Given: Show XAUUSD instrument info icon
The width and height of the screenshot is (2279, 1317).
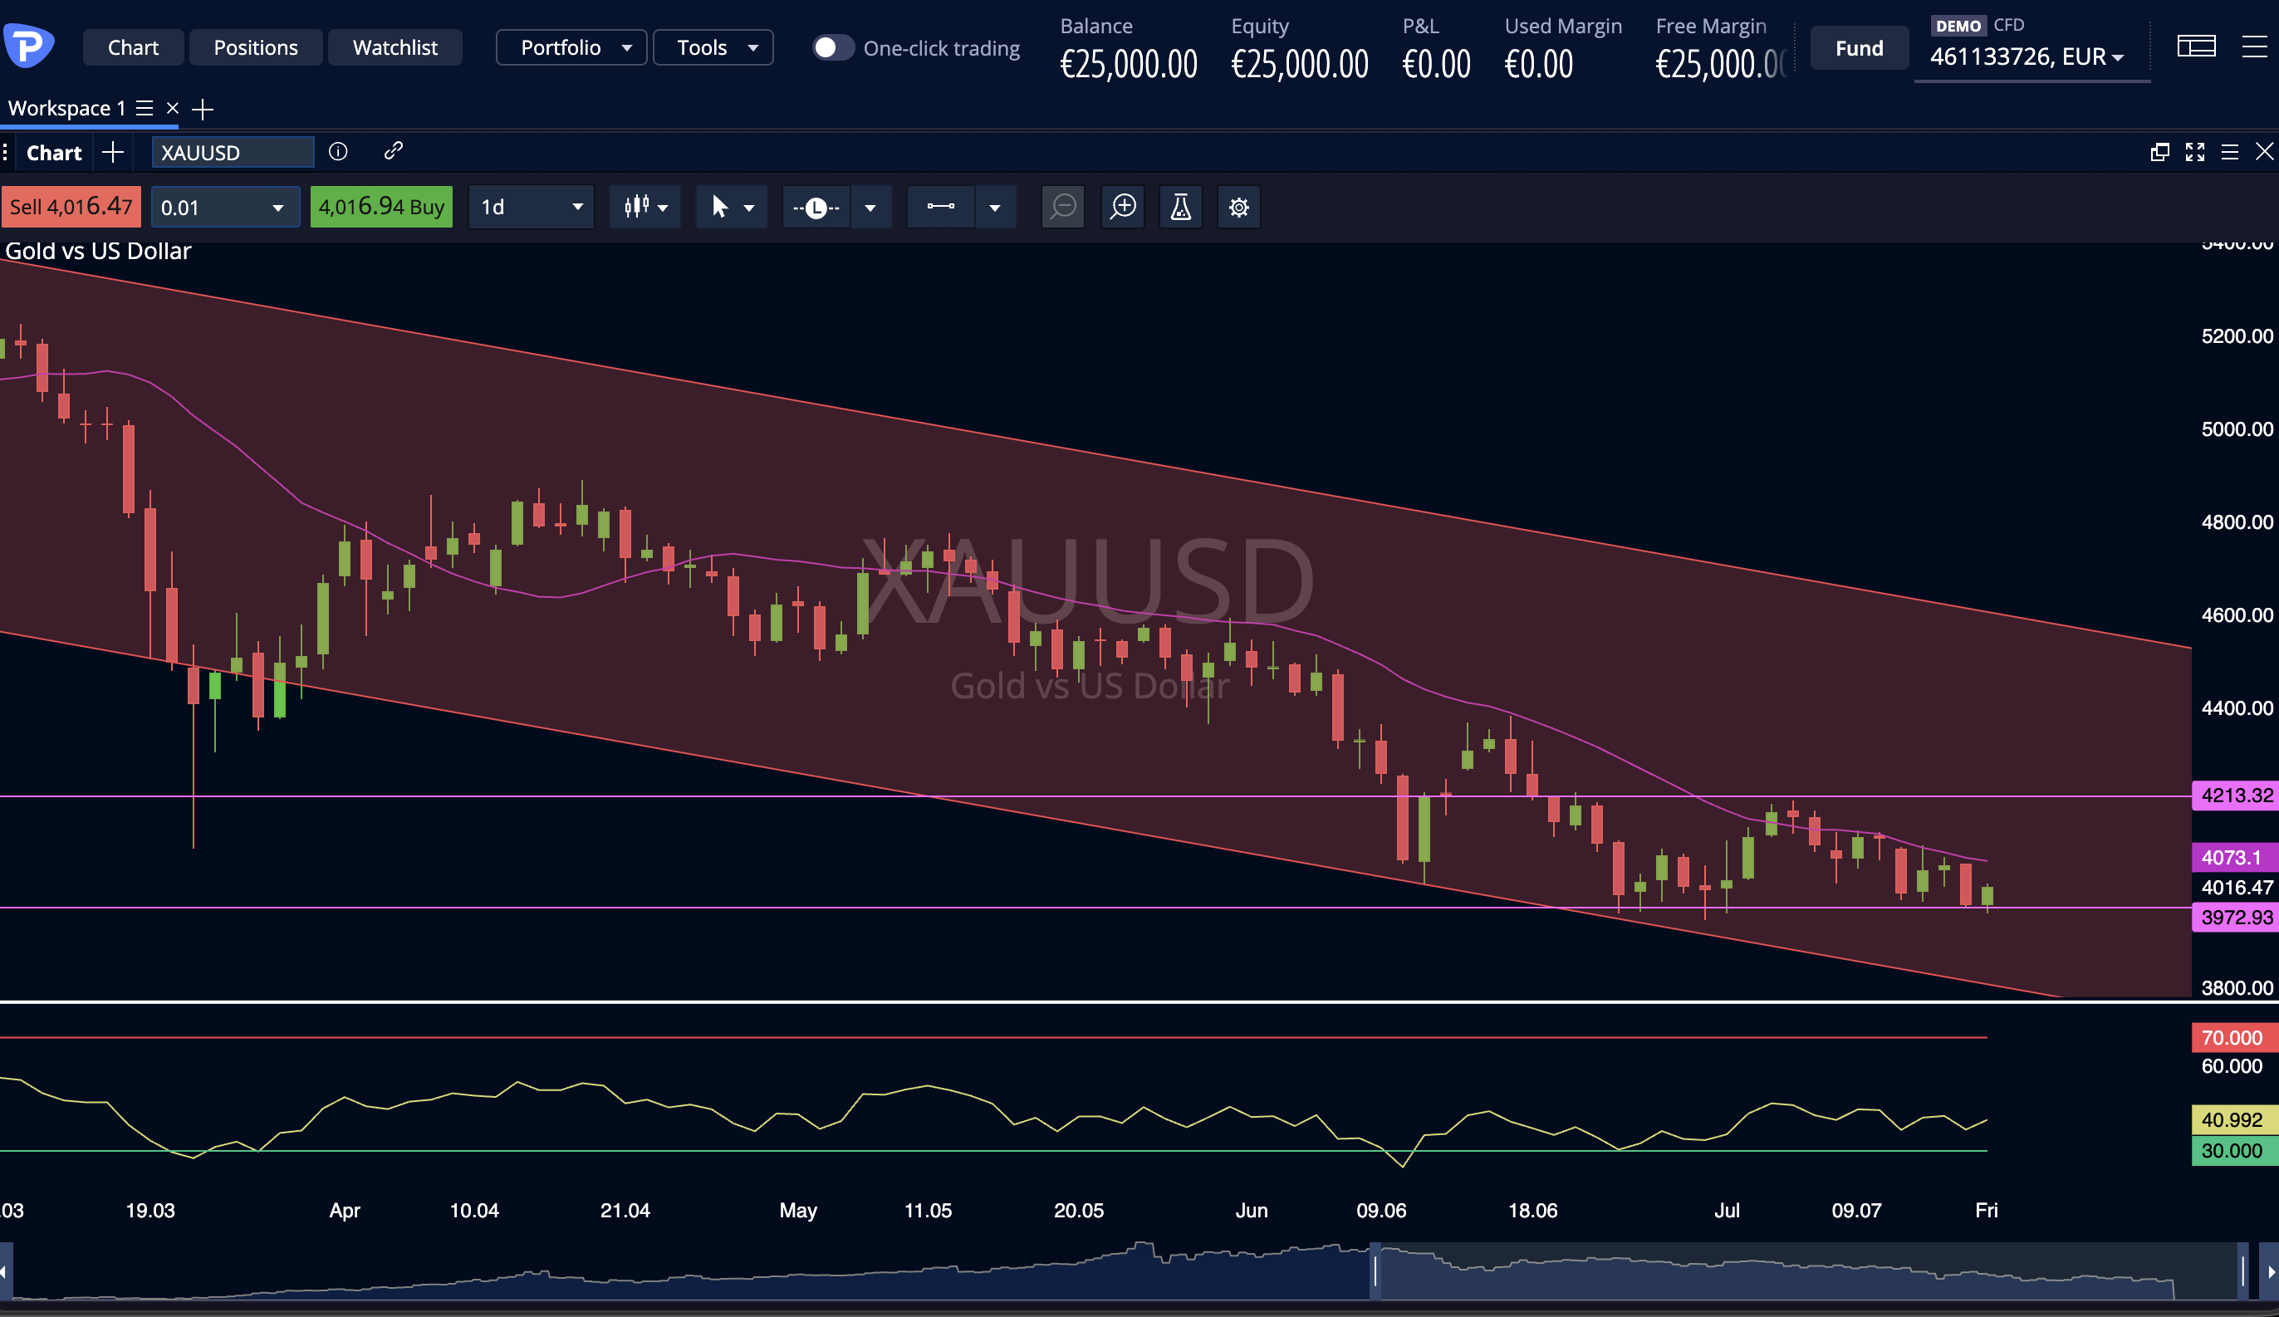Looking at the screenshot, I should [x=338, y=152].
